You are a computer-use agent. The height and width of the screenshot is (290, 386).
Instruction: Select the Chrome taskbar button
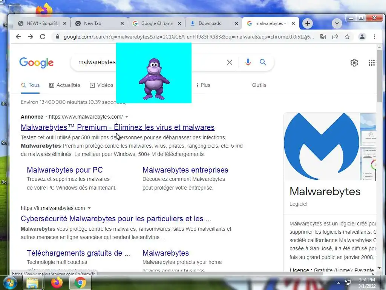click(80, 282)
